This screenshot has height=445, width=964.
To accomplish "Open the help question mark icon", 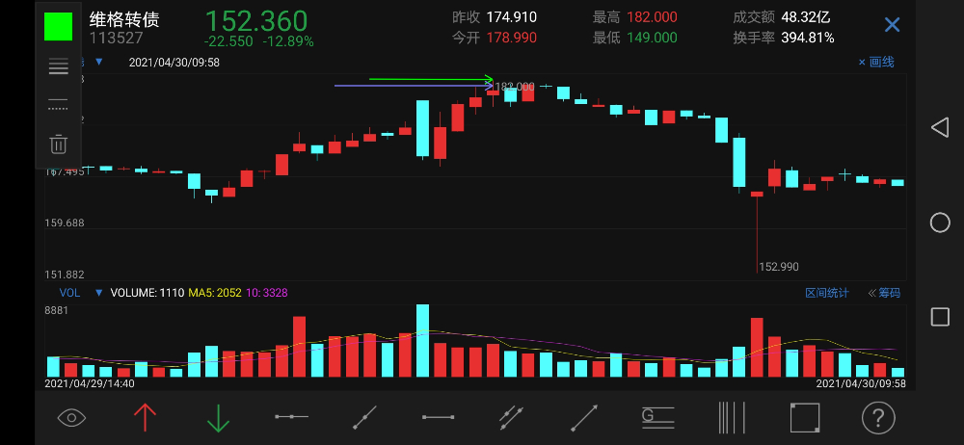I will tap(878, 418).
